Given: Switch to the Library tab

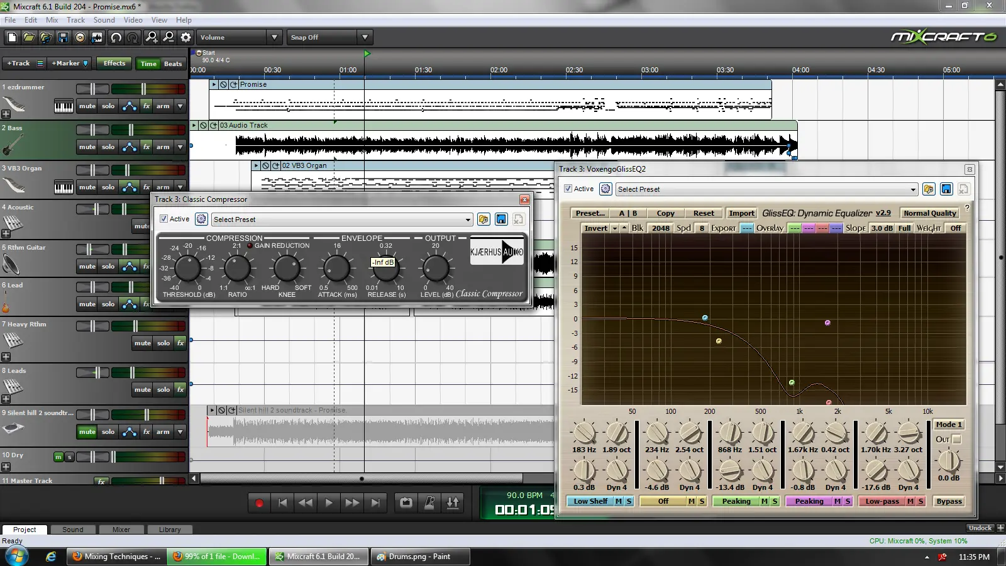Looking at the screenshot, I should pyautogui.click(x=170, y=530).
